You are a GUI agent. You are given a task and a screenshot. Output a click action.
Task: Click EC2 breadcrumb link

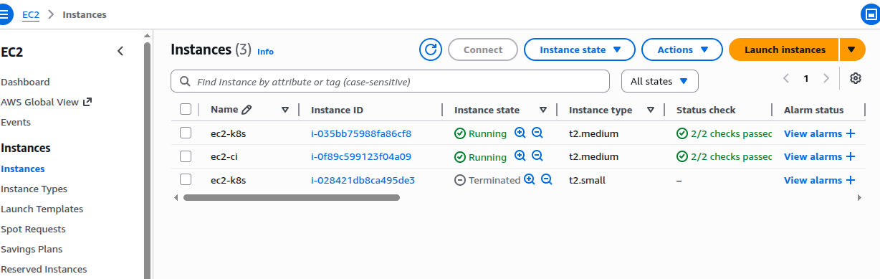(x=31, y=14)
